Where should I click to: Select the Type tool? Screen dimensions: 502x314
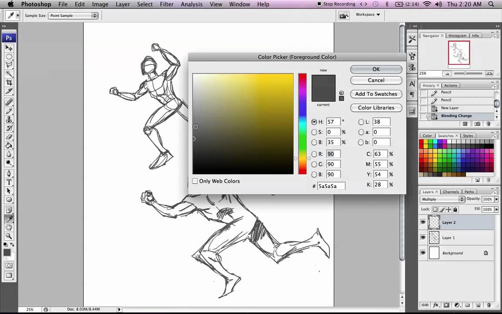9,182
